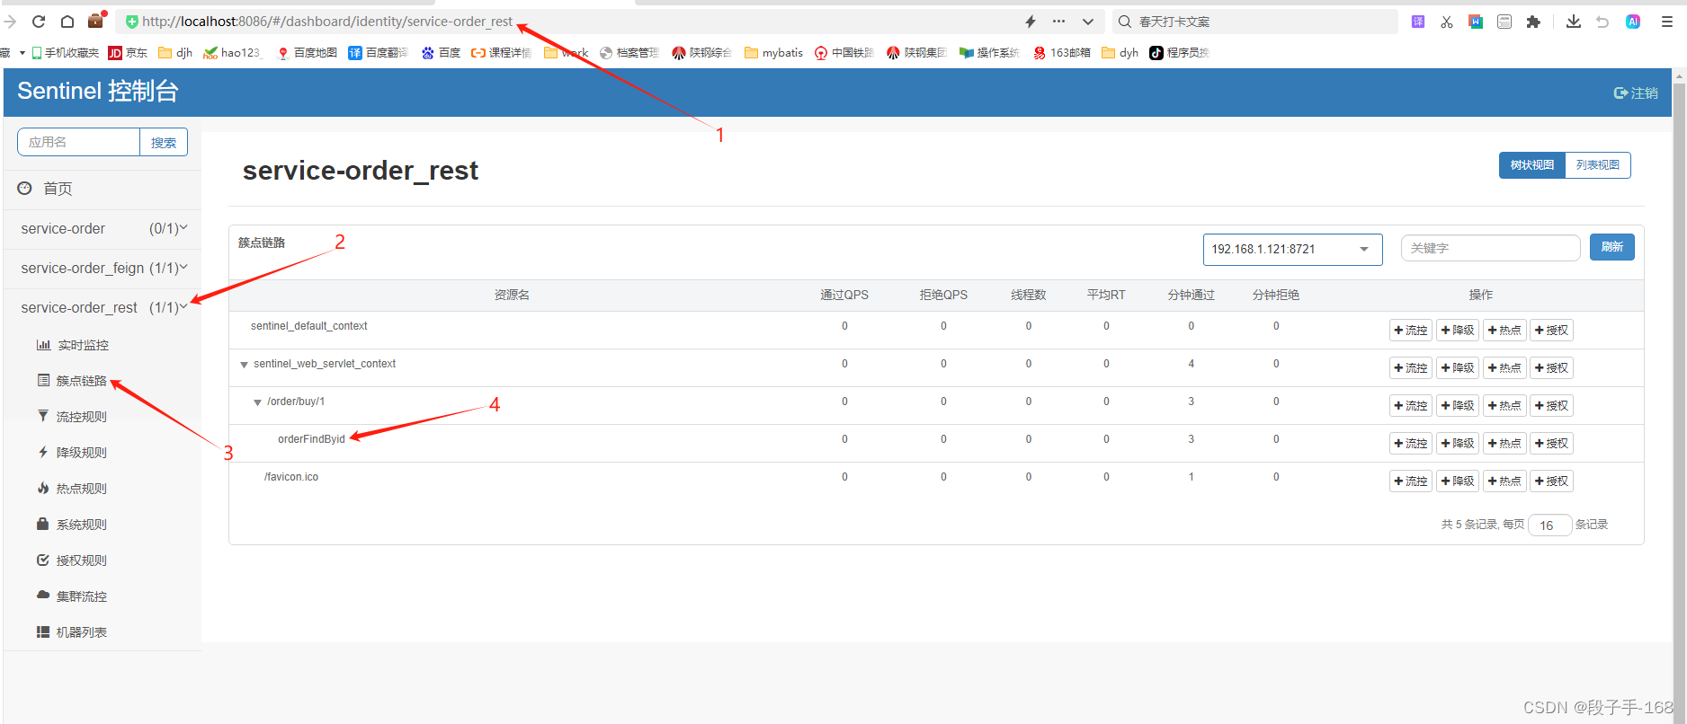Open the 百度地图 bookmark
Image resolution: width=1687 pixels, height=724 pixels.
pyautogui.click(x=308, y=53)
